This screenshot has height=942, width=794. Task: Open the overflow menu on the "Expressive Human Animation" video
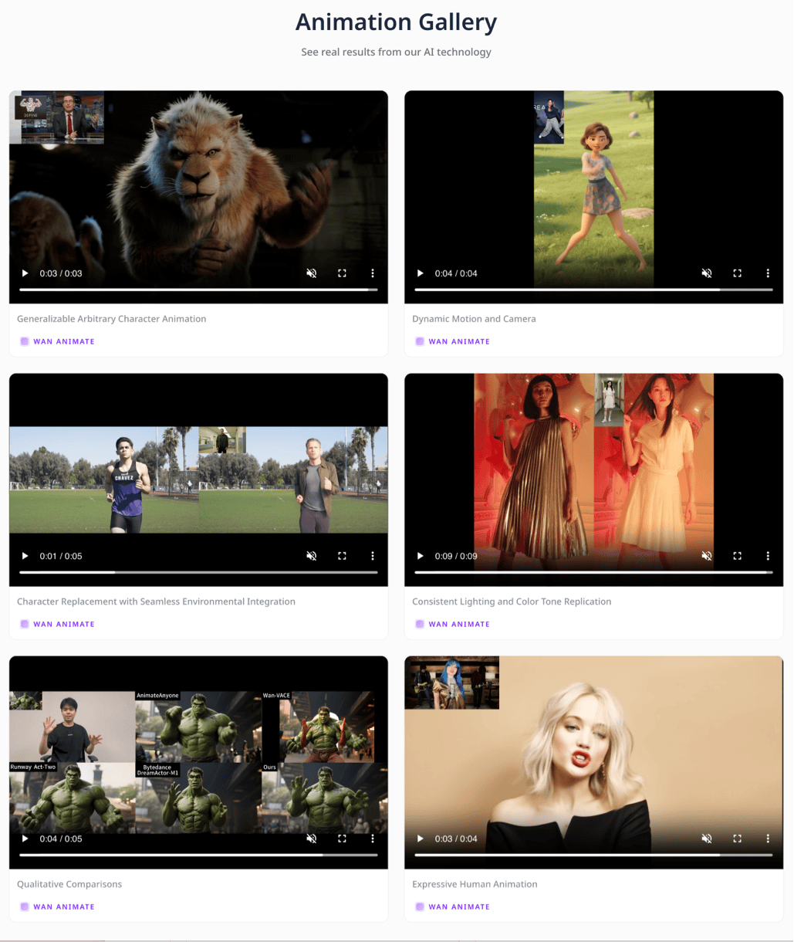click(768, 839)
